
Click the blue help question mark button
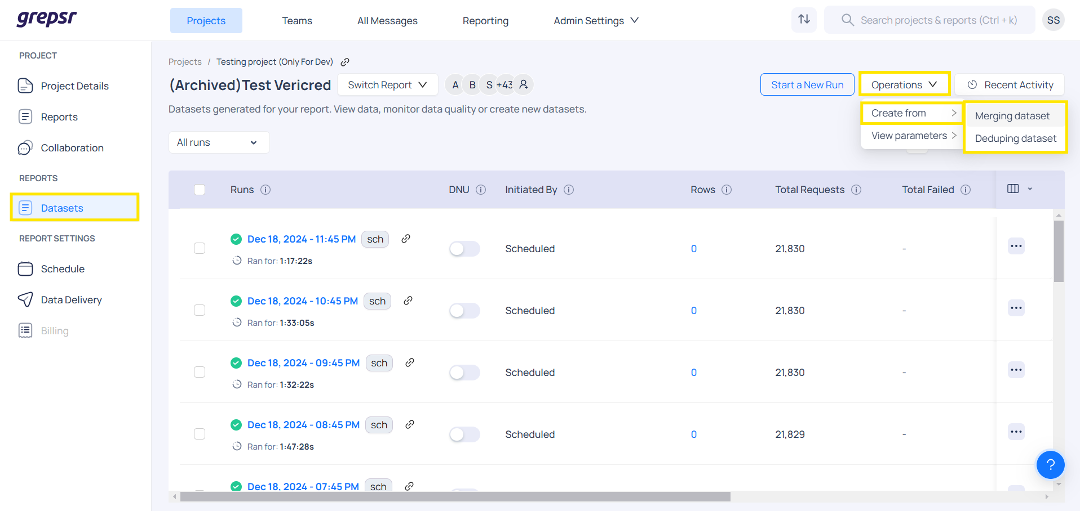click(x=1050, y=464)
